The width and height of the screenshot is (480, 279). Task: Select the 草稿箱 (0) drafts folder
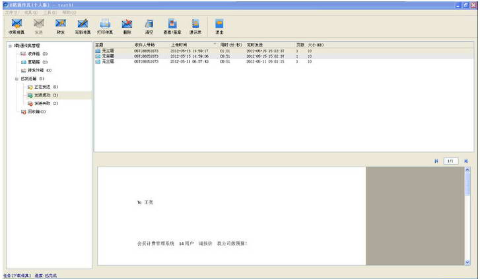pyautogui.click(x=34, y=62)
